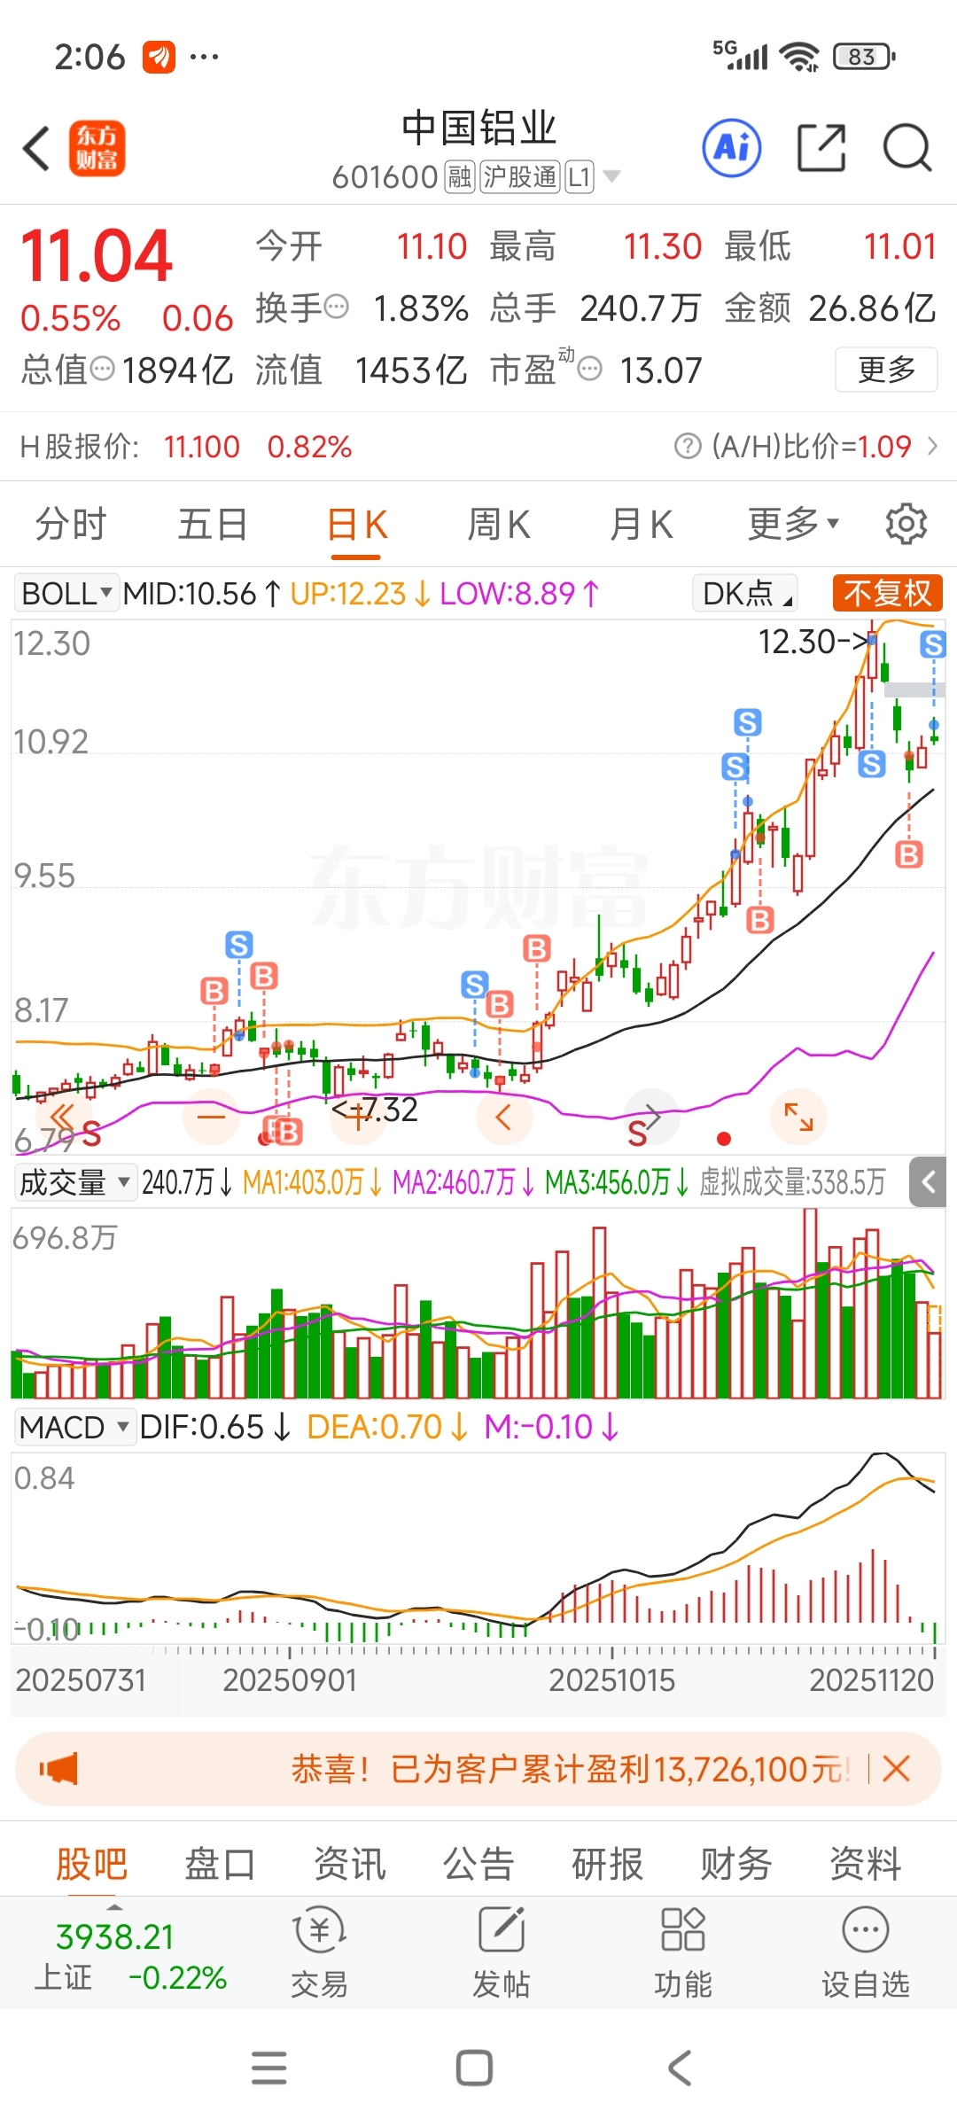
Task: Tap the orange megaphone icon
Action: coord(58,1770)
